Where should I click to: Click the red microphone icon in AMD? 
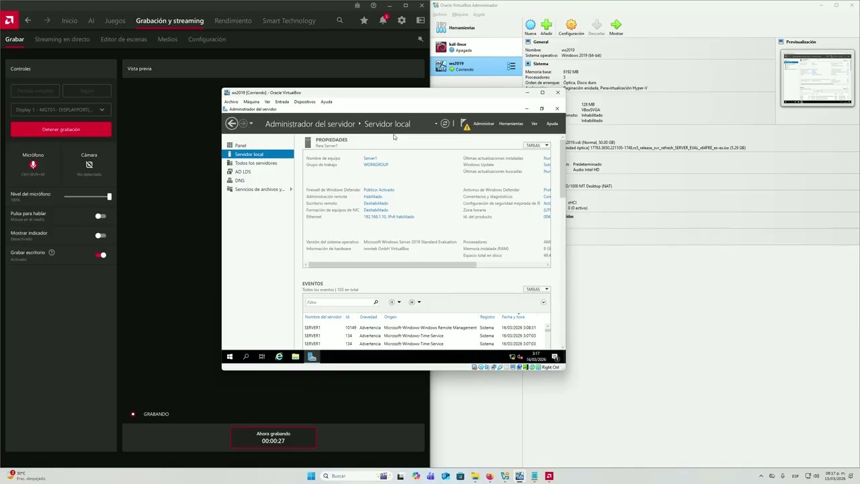(33, 165)
